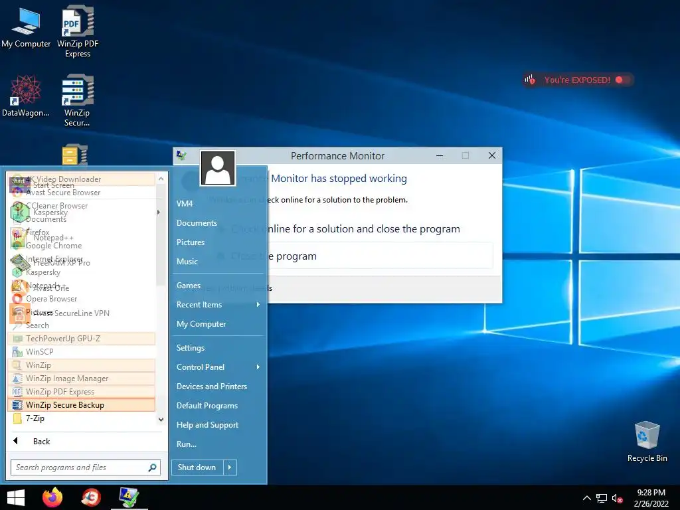Launch Firefox from the taskbar

52,497
